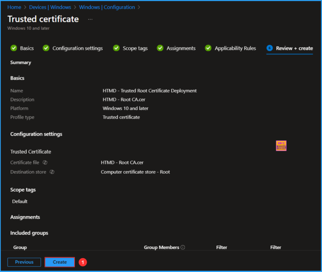Select platform value Windows 10 and later
The image size is (322, 272).
[x=125, y=108]
